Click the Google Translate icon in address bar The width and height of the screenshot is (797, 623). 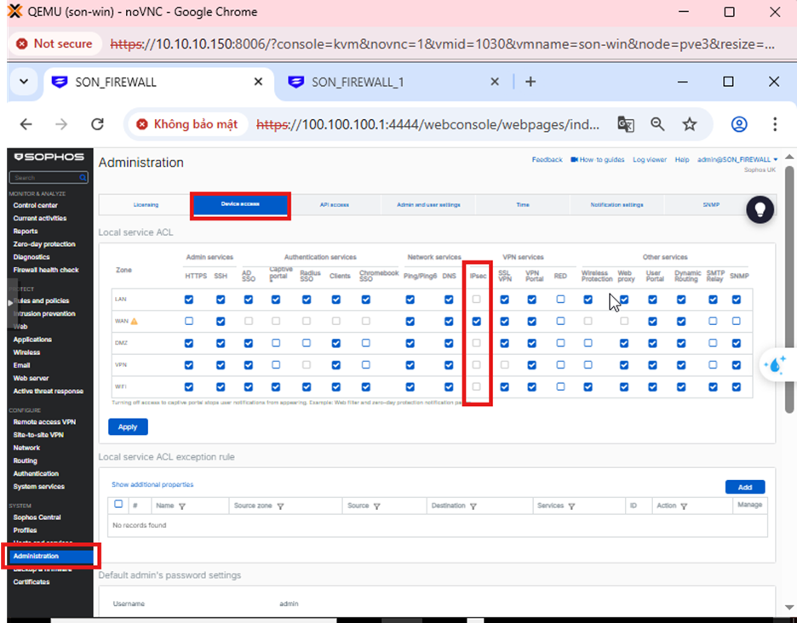[626, 124]
